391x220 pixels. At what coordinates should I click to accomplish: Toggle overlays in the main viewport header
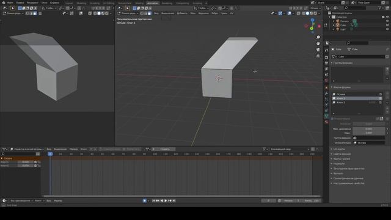[x=289, y=13]
